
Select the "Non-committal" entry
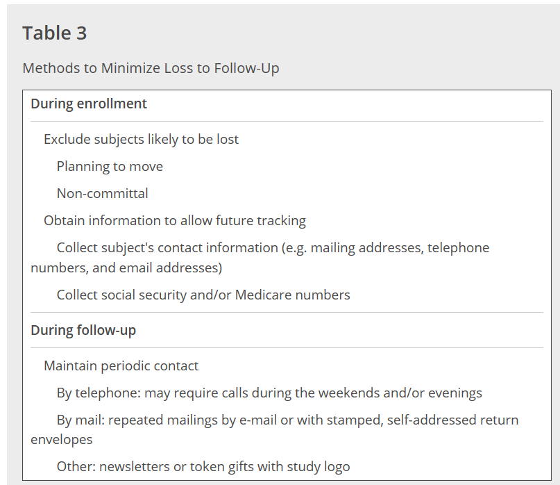tap(102, 193)
